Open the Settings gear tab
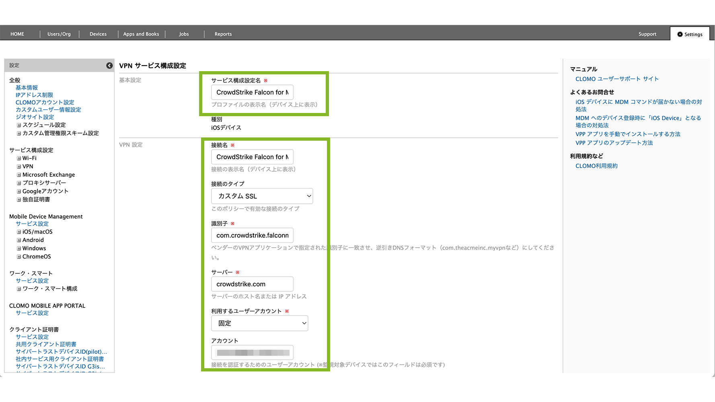The width and height of the screenshot is (715, 402). pos(690,34)
